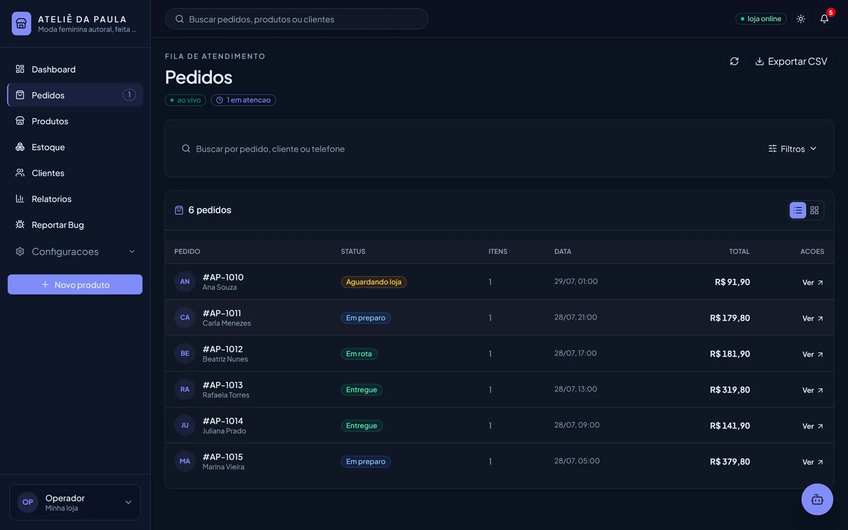Open Dashboard in the sidebar

tap(75, 69)
